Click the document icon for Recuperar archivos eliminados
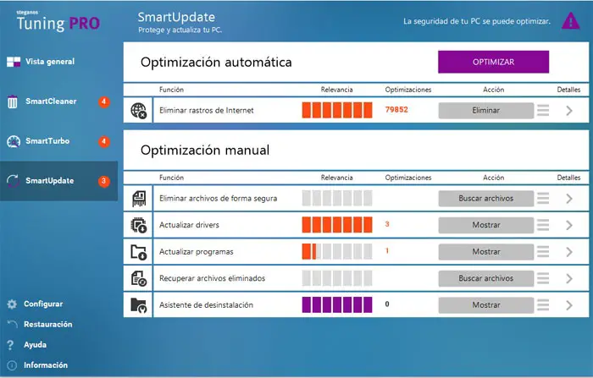The width and height of the screenshot is (593, 378). [139, 278]
